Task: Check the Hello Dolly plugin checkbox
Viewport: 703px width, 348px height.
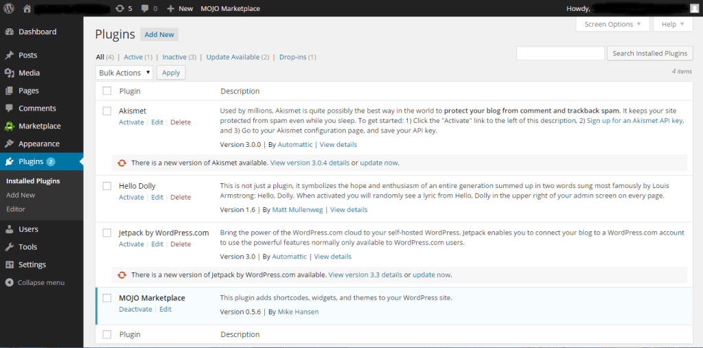Action: tap(106, 185)
